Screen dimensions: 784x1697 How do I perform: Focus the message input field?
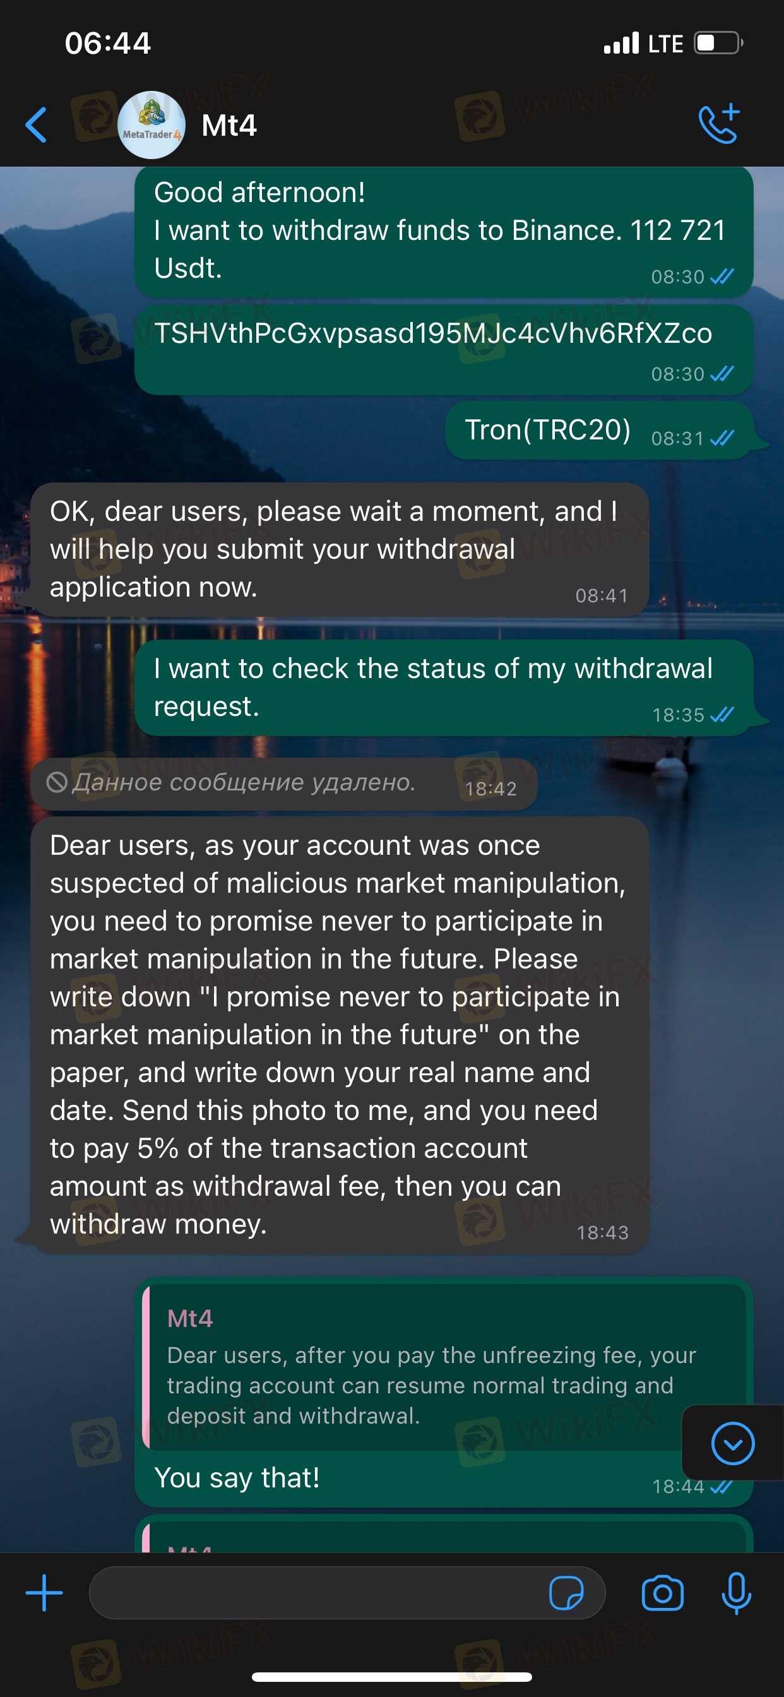(316, 1593)
